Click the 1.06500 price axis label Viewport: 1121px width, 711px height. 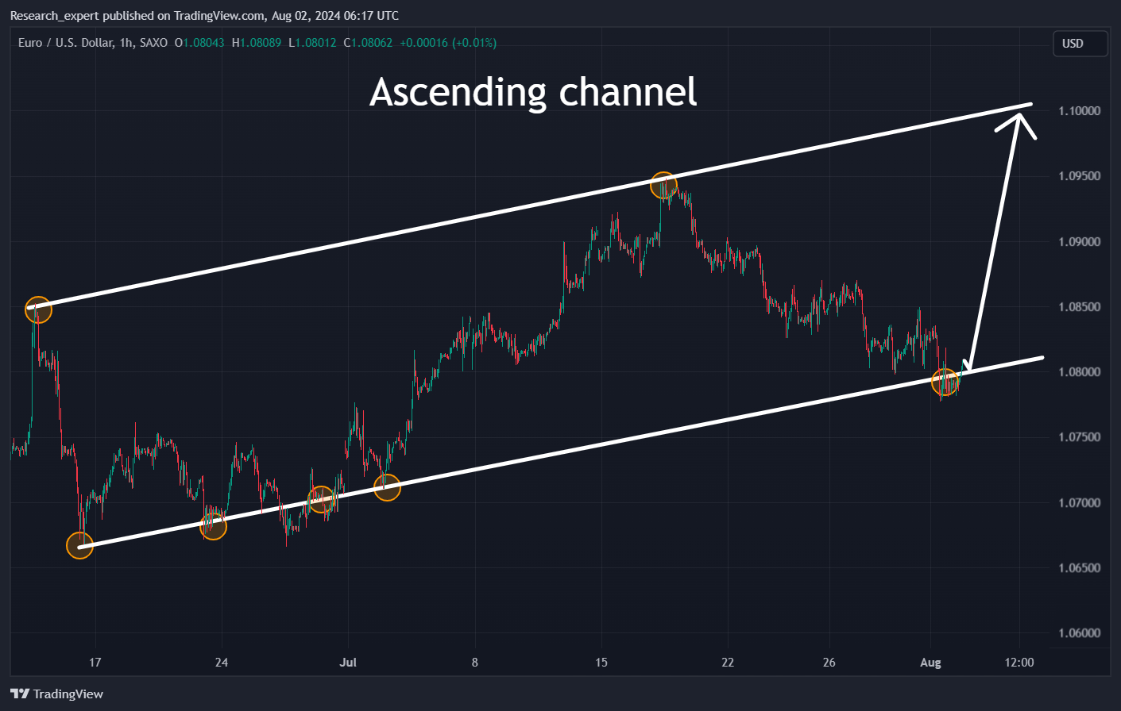point(1080,568)
